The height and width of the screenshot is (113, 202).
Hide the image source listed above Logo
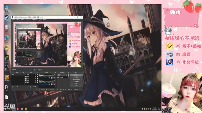35,77
